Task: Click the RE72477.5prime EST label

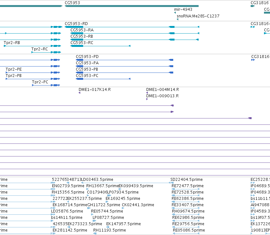Action: pos(188,186)
